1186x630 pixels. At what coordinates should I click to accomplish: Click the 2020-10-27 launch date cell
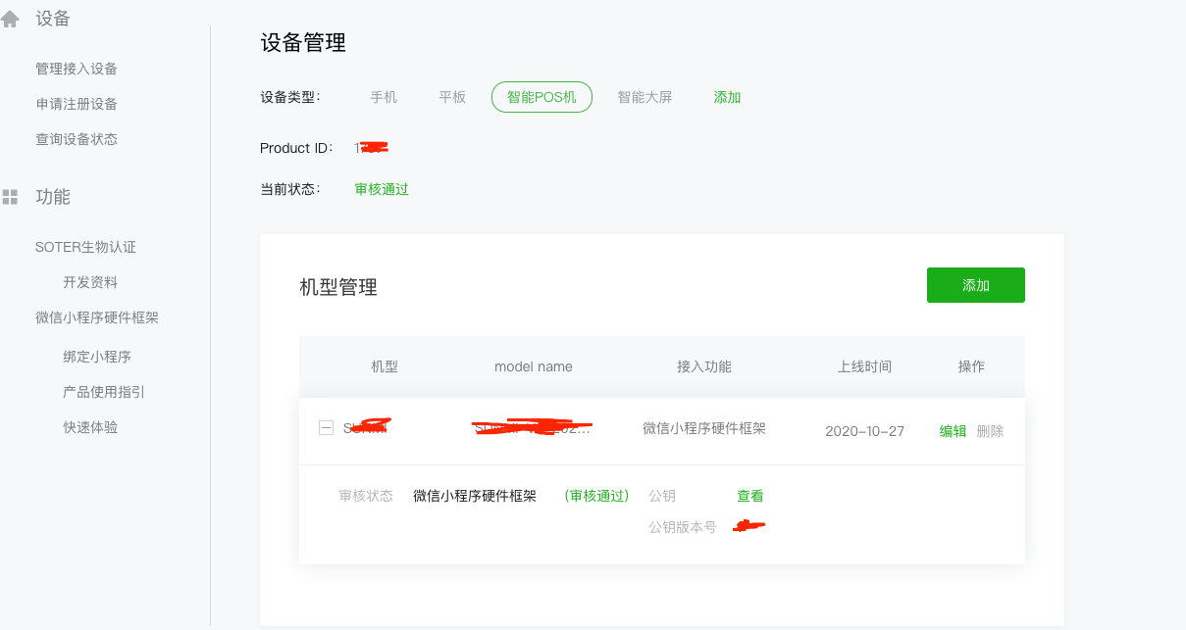[x=864, y=430]
